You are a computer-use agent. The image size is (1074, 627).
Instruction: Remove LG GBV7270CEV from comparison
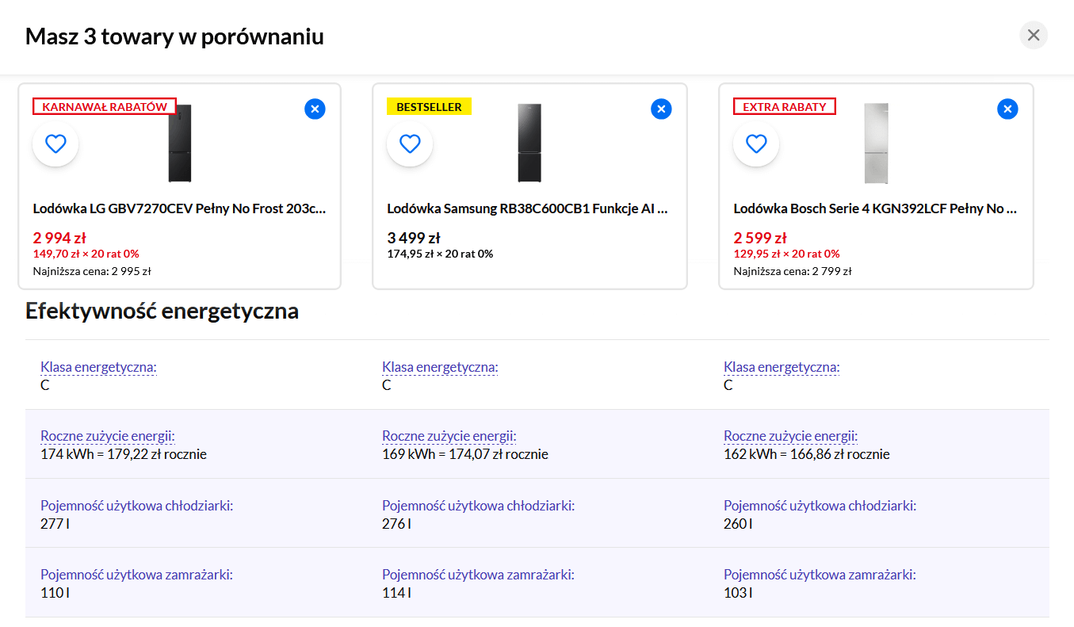tap(315, 109)
